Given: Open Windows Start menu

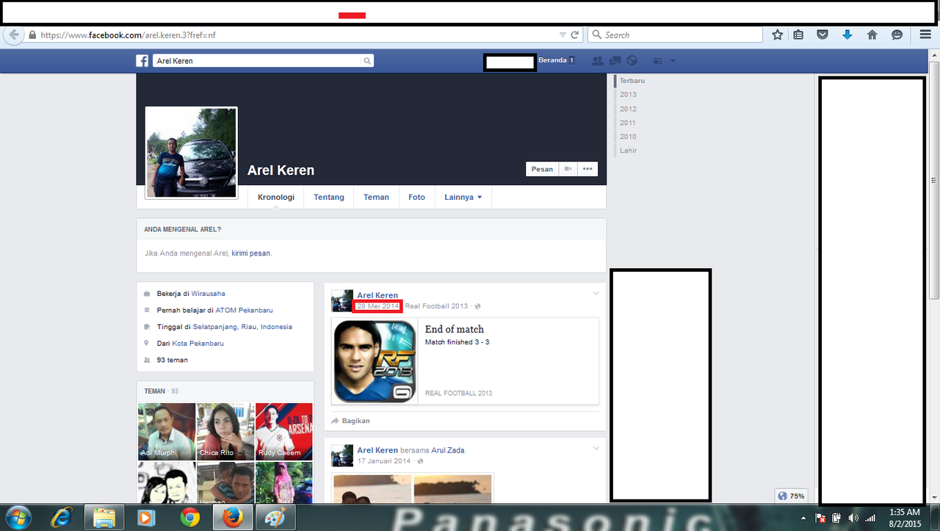Looking at the screenshot, I should pos(20,517).
